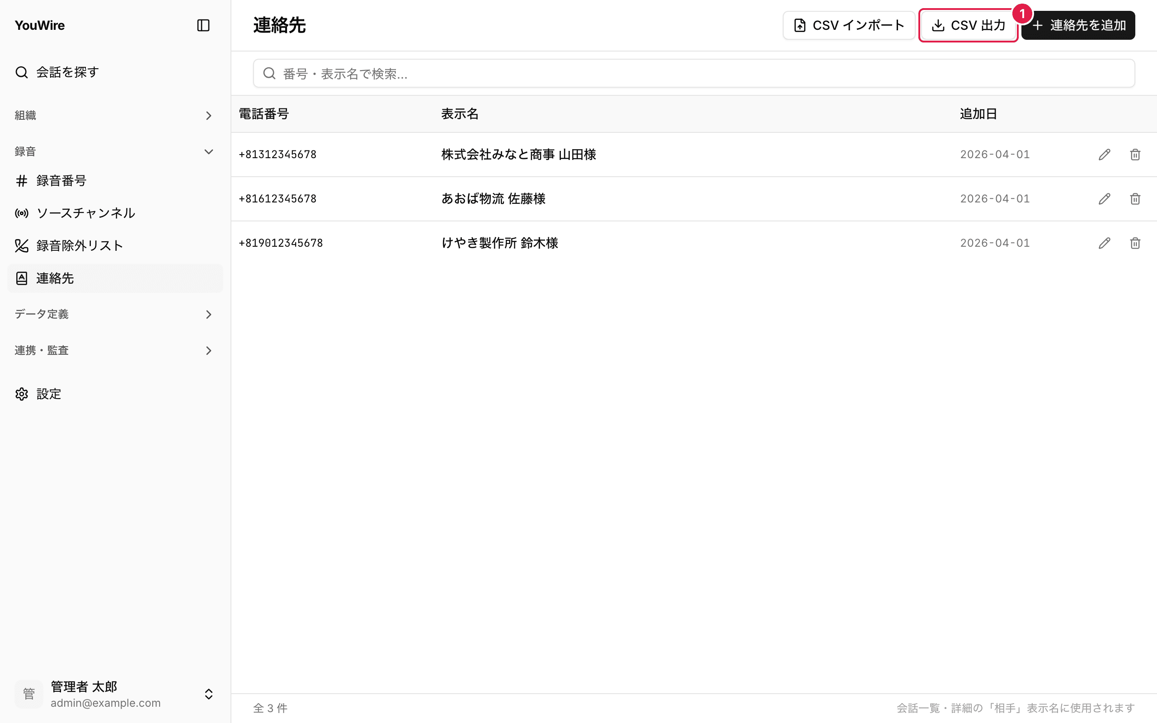The width and height of the screenshot is (1157, 723).
Task: Click 2026-04-01 in the 株式会社みなと商事 row
Action: (995, 155)
